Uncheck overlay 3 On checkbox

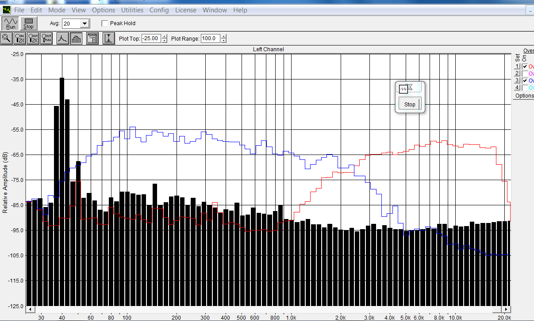coord(525,80)
